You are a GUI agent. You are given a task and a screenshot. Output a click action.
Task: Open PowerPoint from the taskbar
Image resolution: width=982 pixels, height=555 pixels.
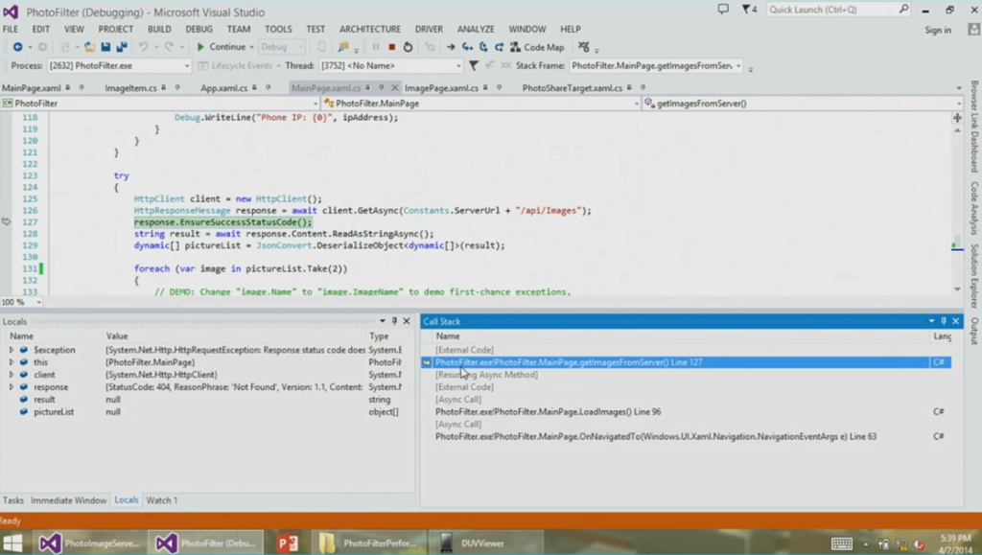pyautogui.click(x=288, y=543)
